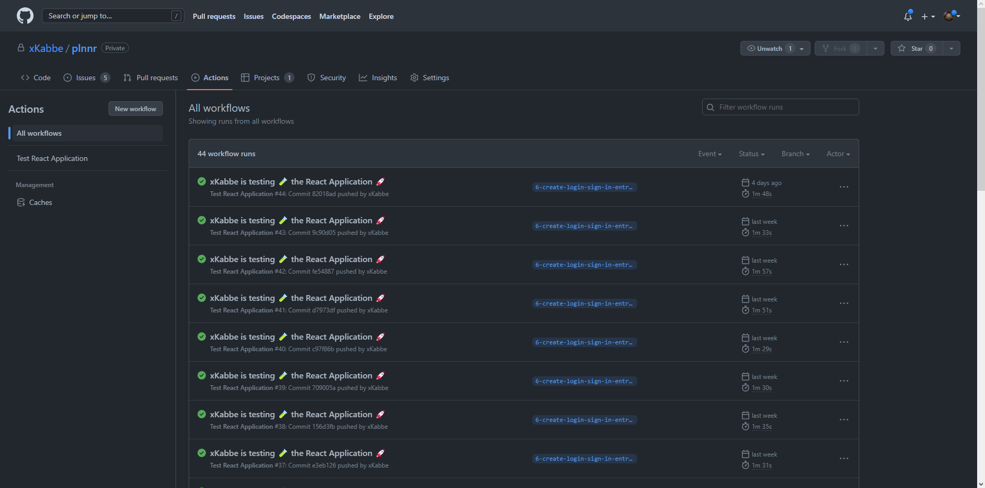The height and width of the screenshot is (488, 985).
Task: Expand the Fork dropdown arrow
Action: click(x=875, y=48)
